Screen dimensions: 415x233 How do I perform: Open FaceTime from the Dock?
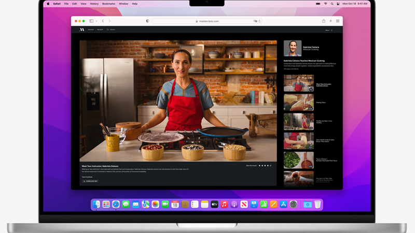tap(165, 204)
